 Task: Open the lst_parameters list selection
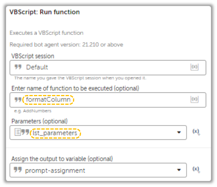coord(98,133)
